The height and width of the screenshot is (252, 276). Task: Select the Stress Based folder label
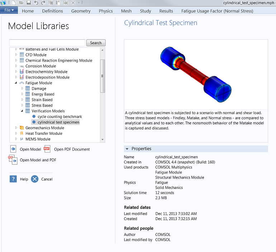(42, 105)
